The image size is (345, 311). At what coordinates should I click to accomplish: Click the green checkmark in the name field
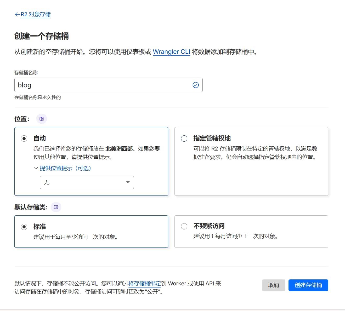click(195, 85)
